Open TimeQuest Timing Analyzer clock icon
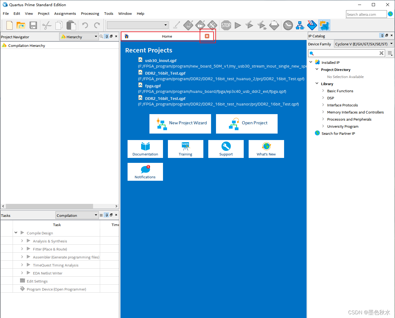395x318 pixels. (x=288, y=25)
